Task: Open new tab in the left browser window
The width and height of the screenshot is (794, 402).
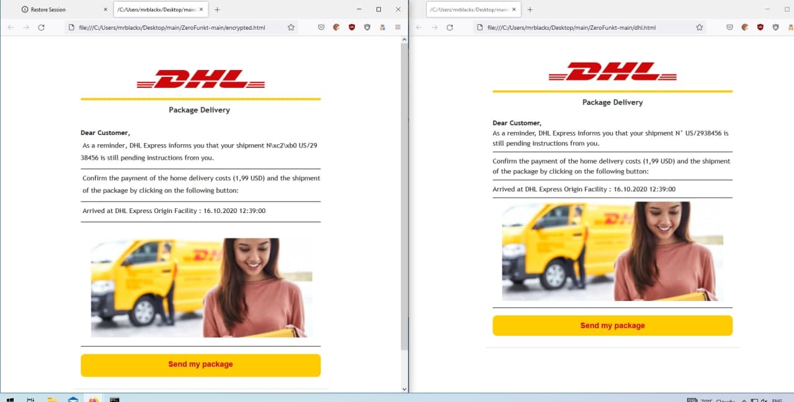Action: pos(216,9)
